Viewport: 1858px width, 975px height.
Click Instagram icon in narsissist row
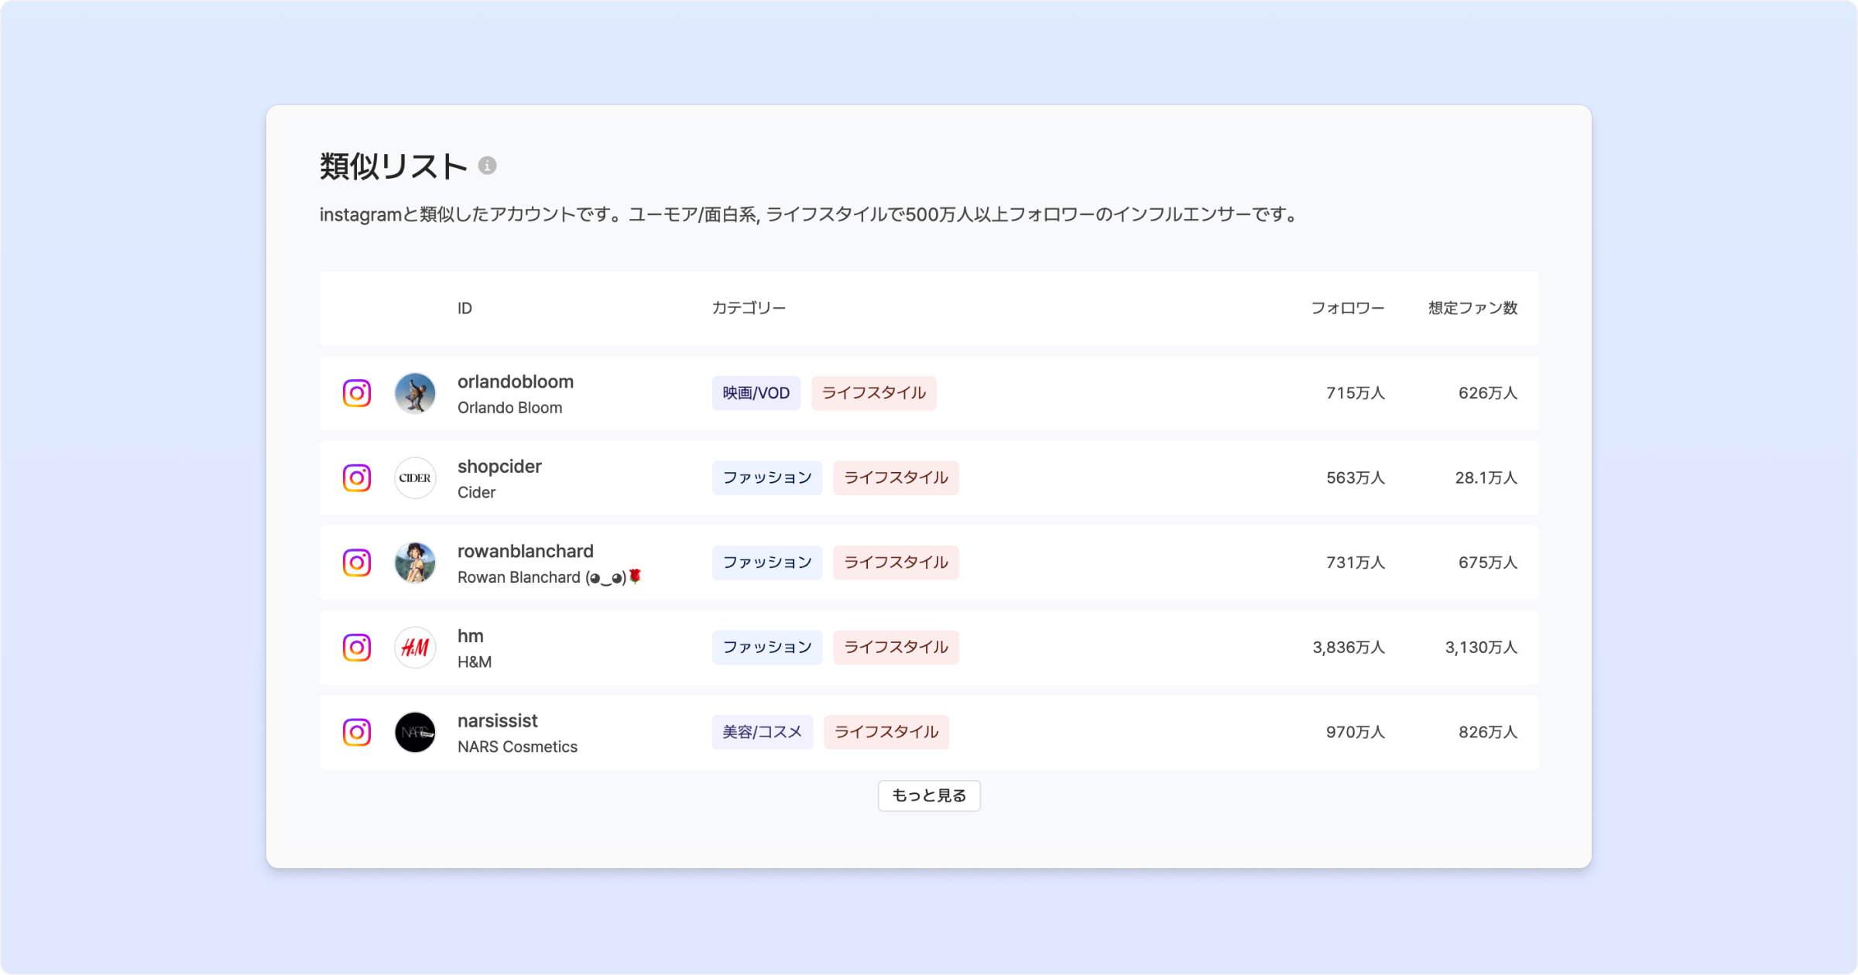click(x=357, y=732)
